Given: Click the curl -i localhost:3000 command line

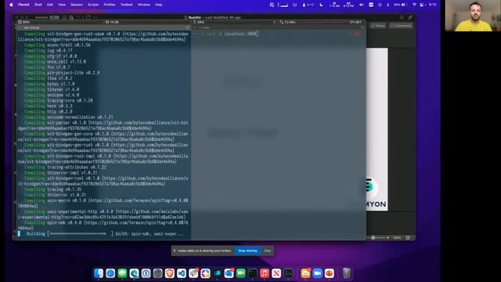Looking at the screenshot, I should coord(232,34).
